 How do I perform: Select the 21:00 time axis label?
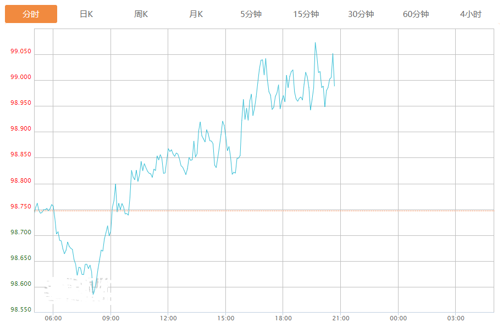coord(341,319)
